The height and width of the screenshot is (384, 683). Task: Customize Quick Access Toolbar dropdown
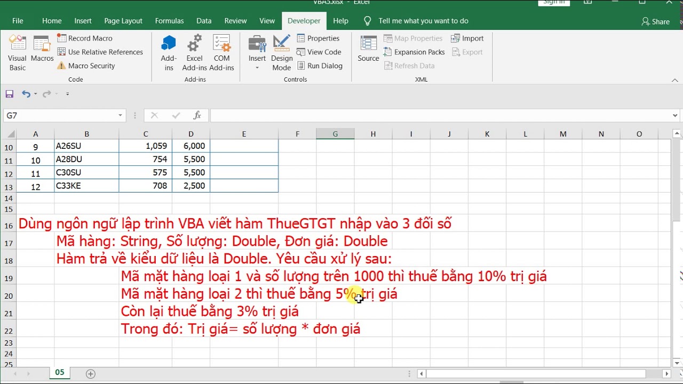coord(67,94)
